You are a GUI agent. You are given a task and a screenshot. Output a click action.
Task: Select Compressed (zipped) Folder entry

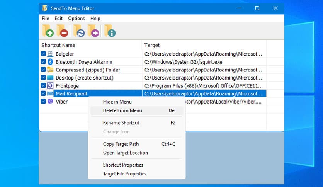click(88, 70)
